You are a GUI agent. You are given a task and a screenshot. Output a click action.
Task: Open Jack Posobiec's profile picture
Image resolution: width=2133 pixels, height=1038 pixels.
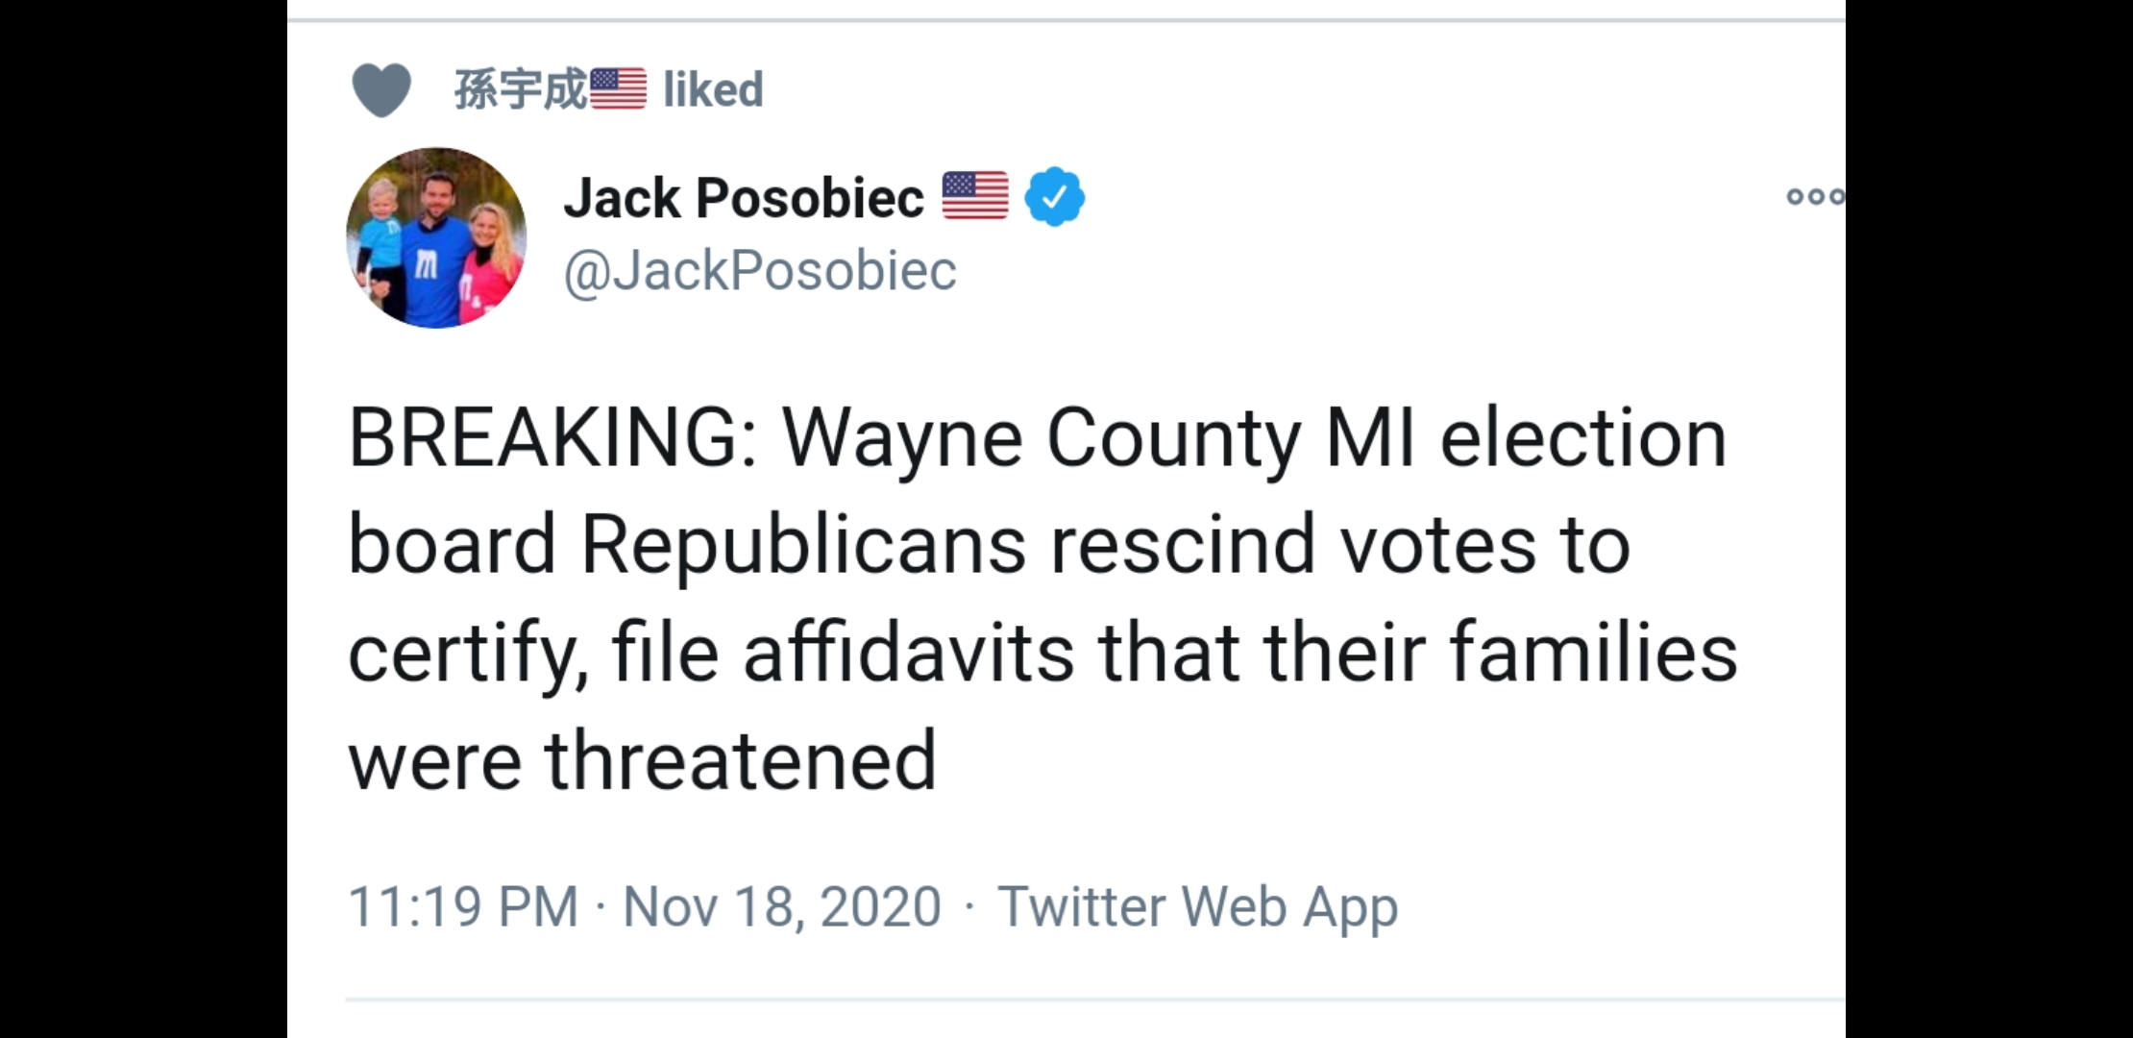[436, 237]
